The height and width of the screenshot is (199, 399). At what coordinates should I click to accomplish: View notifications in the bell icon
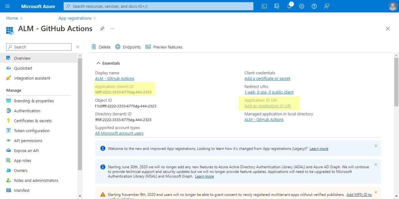click(289, 6)
